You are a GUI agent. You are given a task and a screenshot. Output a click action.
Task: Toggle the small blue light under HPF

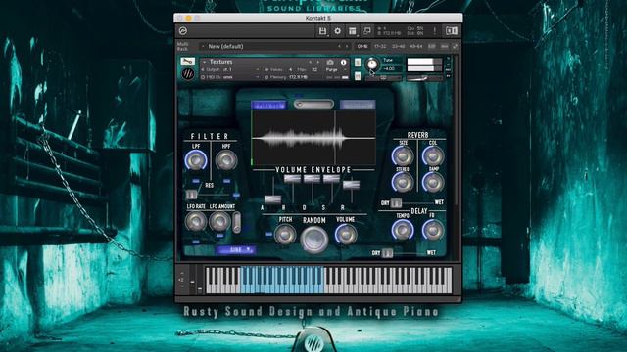pos(226,181)
